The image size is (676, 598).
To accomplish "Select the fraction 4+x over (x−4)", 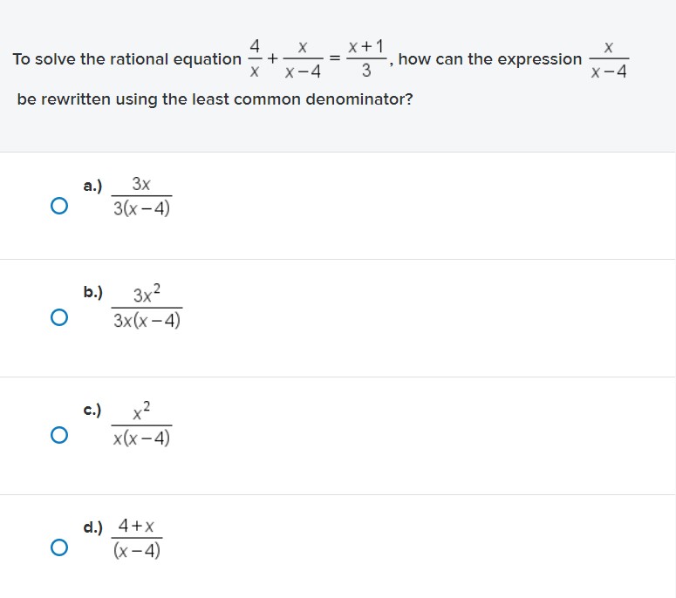I will click(137, 538).
